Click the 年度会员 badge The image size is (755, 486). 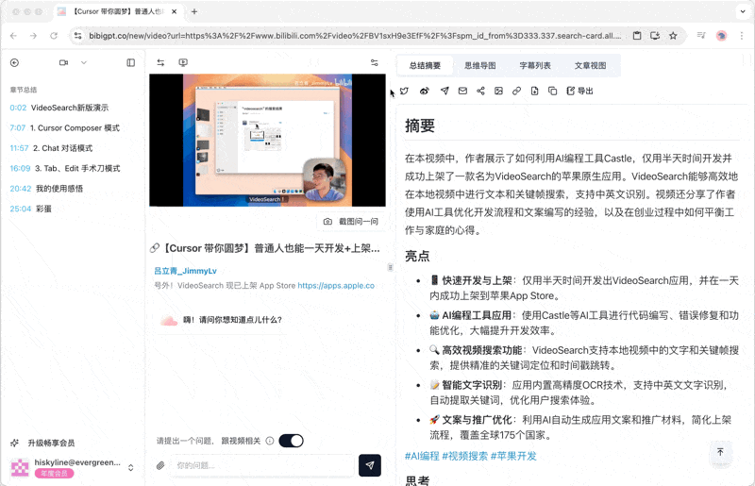[x=54, y=474]
